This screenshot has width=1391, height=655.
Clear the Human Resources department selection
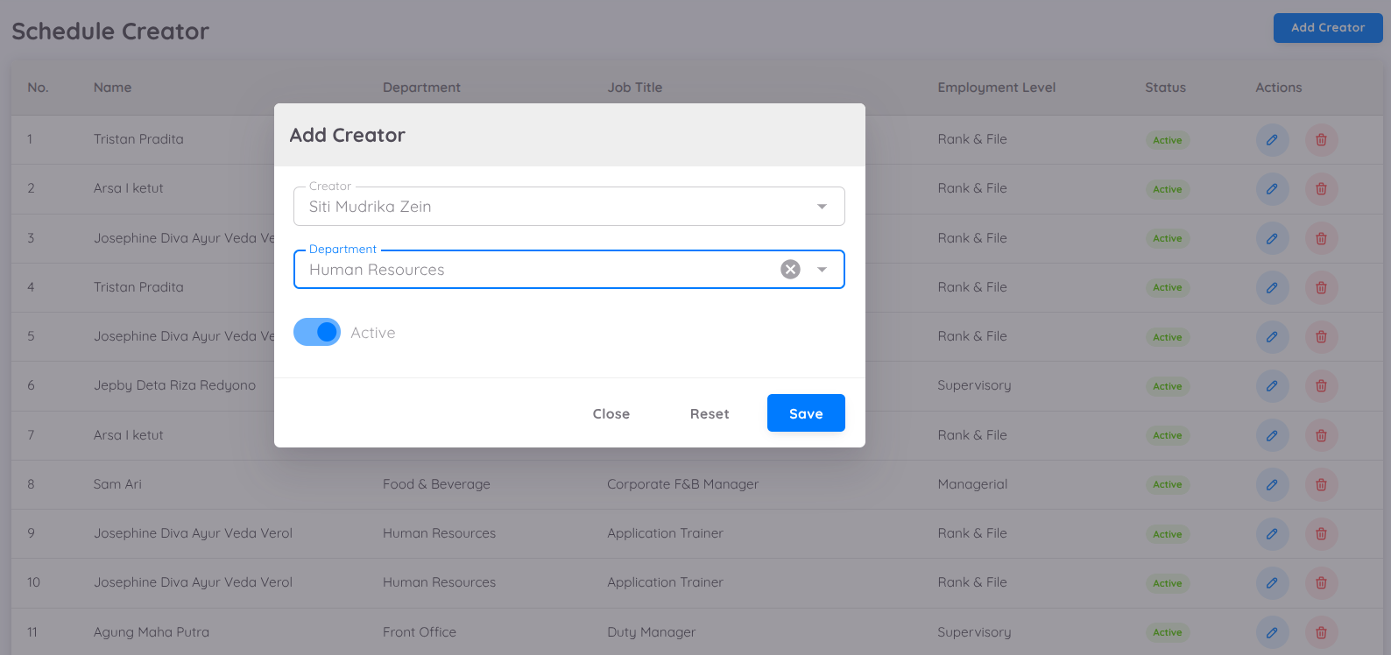[790, 270]
